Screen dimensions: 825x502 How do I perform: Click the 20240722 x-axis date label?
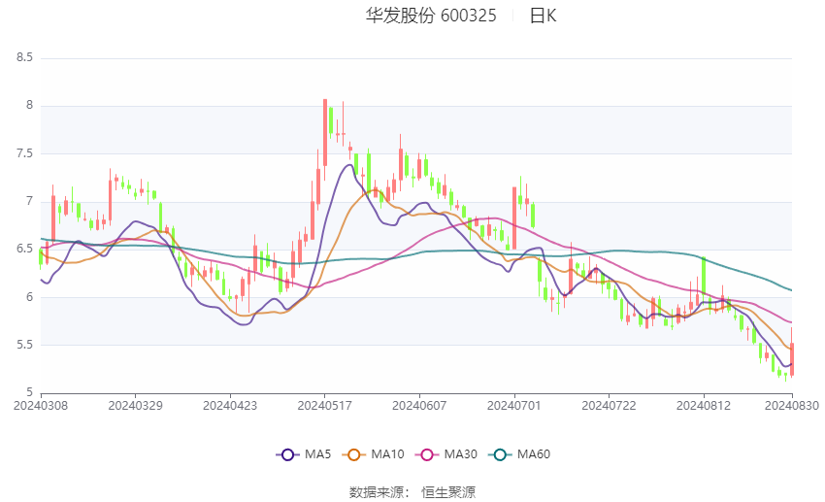pos(609,406)
